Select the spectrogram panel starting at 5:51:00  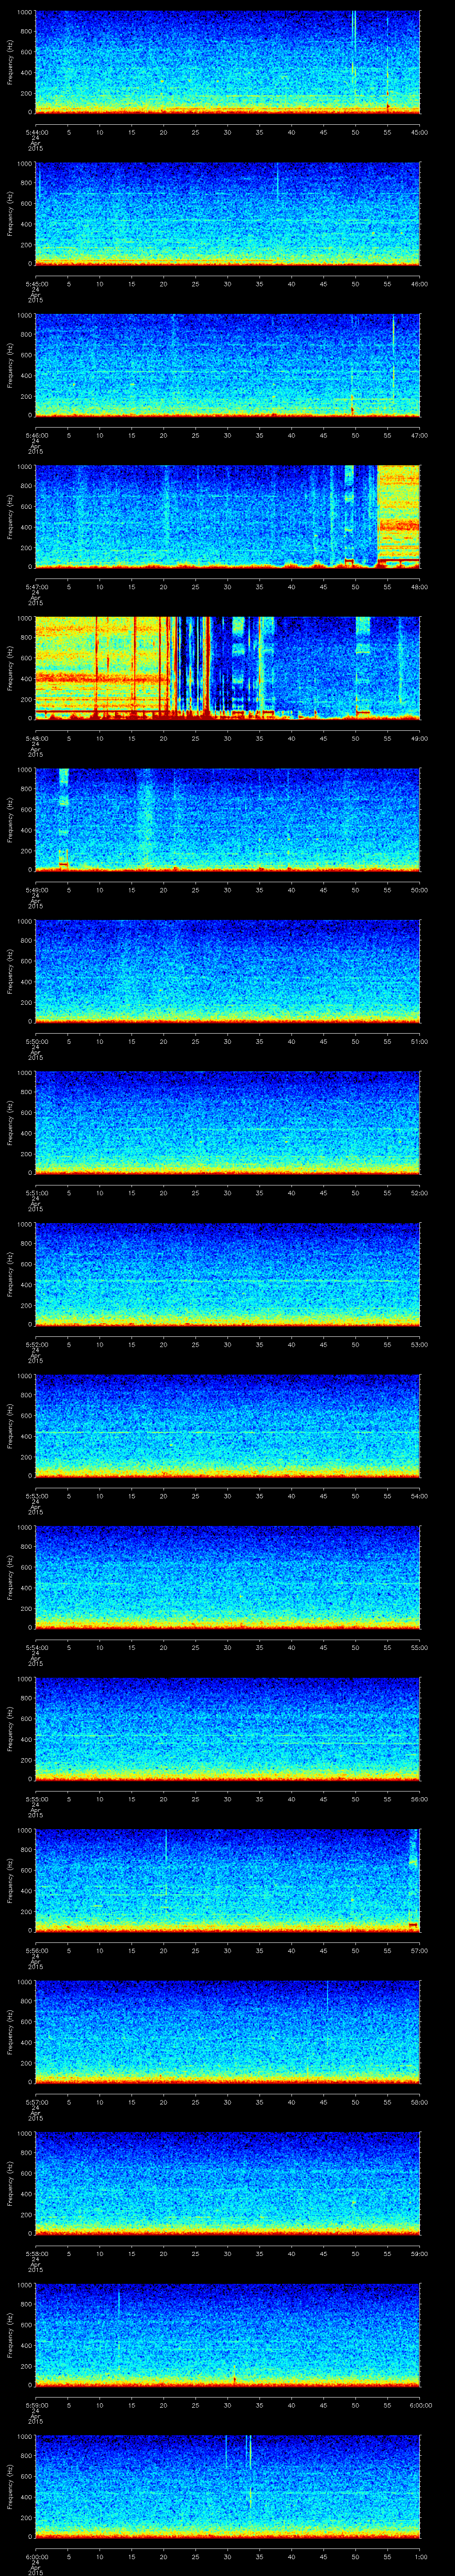point(227,1123)
